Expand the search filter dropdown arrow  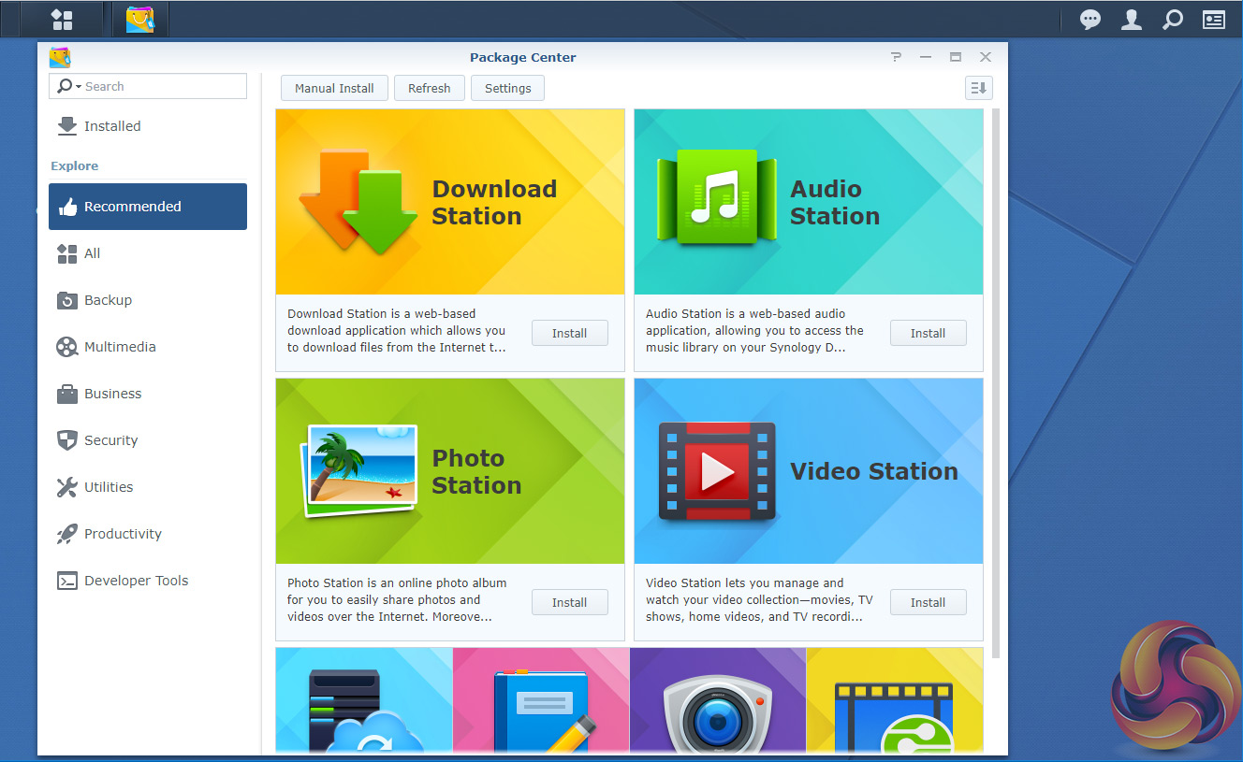point(79,87)
